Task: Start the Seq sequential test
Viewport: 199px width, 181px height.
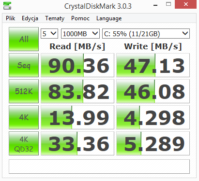Action: 24,65
